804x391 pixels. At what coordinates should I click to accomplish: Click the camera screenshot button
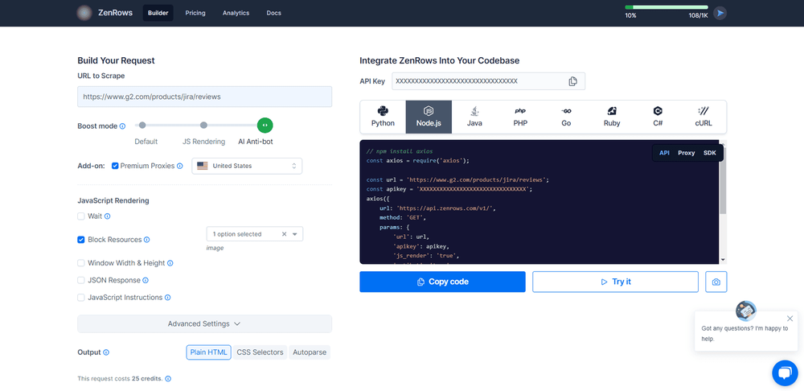pos(716,282)
